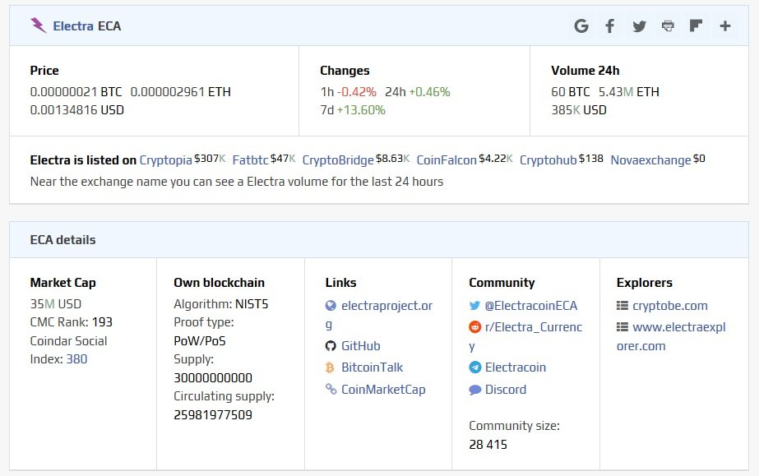Open the CoinMarketCap link
The image size is (759, 476).
pyautogui.click(x=383, y=390)
